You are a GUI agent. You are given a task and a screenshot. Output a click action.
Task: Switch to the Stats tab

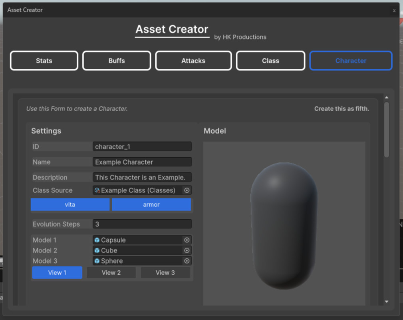click(x=44, y=60)
